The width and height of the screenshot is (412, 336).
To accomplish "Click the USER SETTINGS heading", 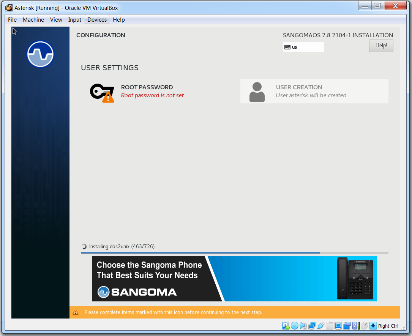I will [x=110, y=68].
